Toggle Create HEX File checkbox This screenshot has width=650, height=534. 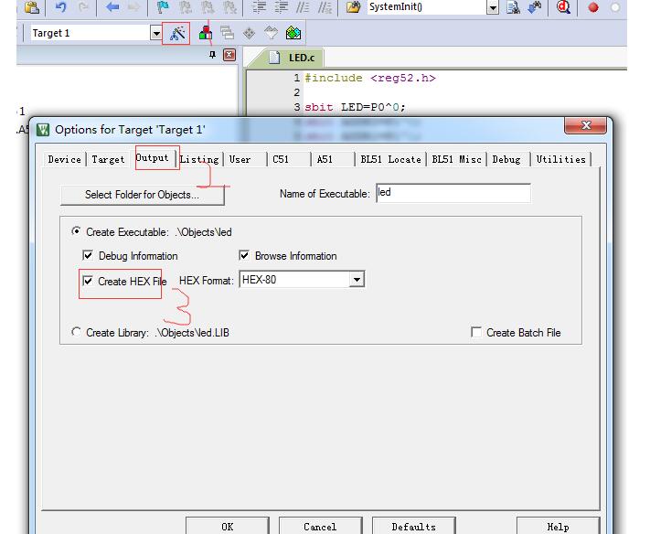point(88,281)
